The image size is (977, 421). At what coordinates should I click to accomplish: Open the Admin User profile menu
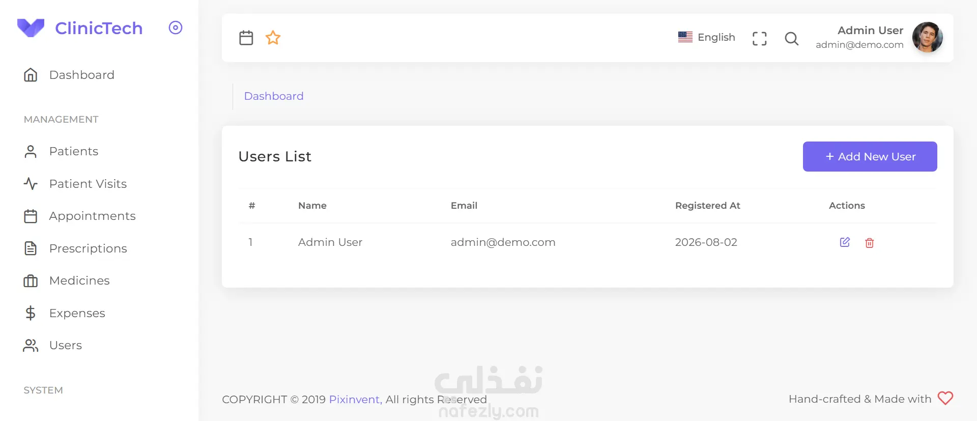point(879,37)
